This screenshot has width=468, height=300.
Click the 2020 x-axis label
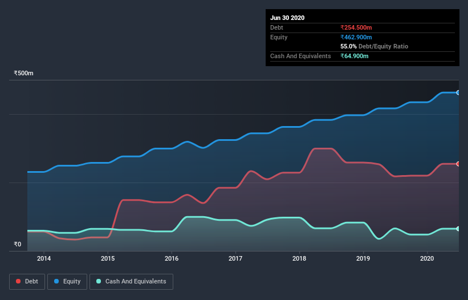[x=427, y=258]
